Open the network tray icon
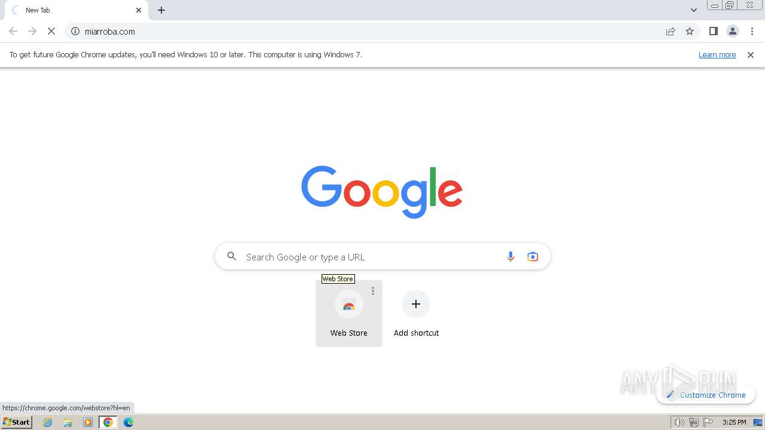Viewport: 765px width, 430px height. pyautogui.click(x=694, y=422)
